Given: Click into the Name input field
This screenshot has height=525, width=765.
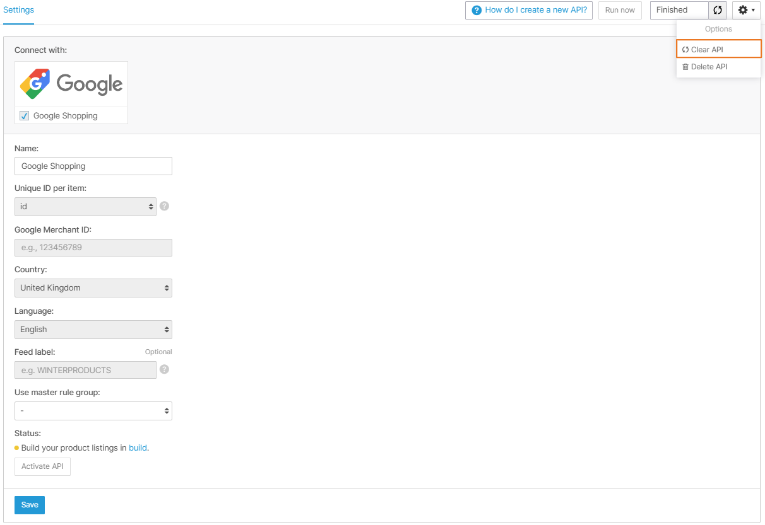Looking at the screenshot, I should point(93,166).
